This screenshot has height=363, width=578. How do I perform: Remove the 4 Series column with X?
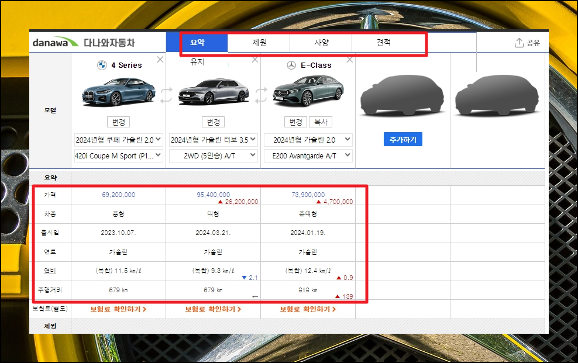160,59
